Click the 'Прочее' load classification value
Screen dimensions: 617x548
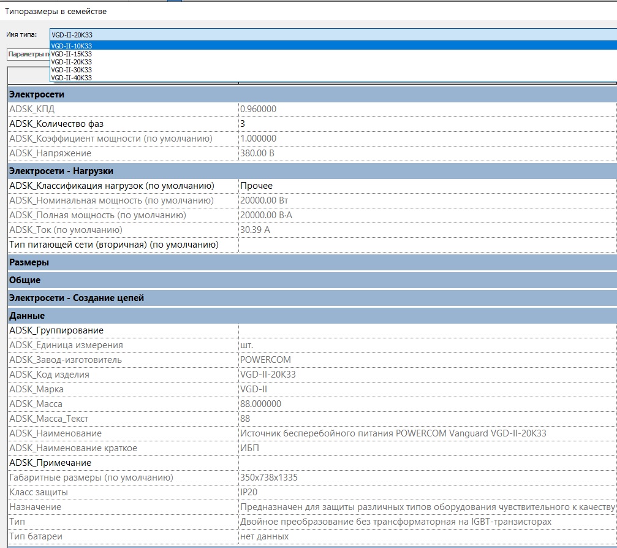click(x=426, y=186)
